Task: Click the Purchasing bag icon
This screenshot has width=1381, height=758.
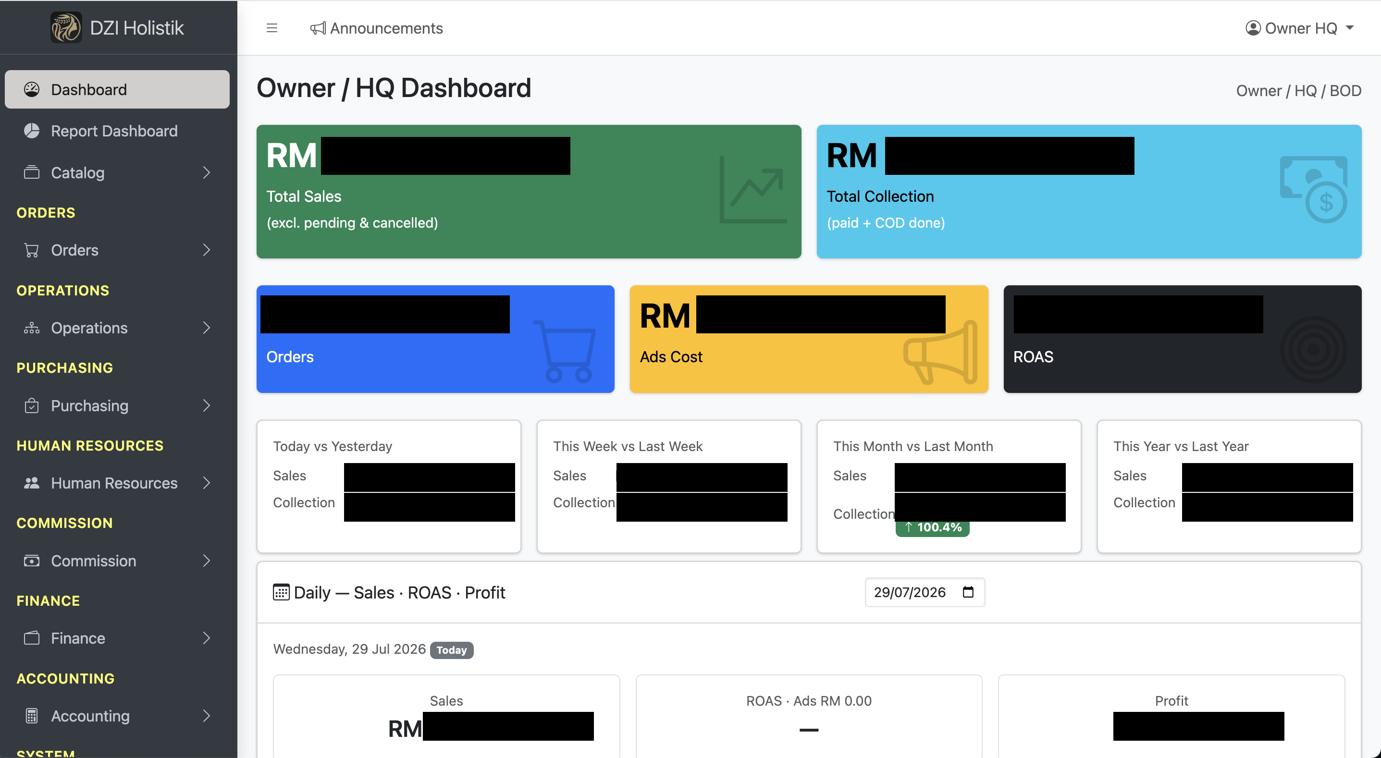Action: [32, 406]
